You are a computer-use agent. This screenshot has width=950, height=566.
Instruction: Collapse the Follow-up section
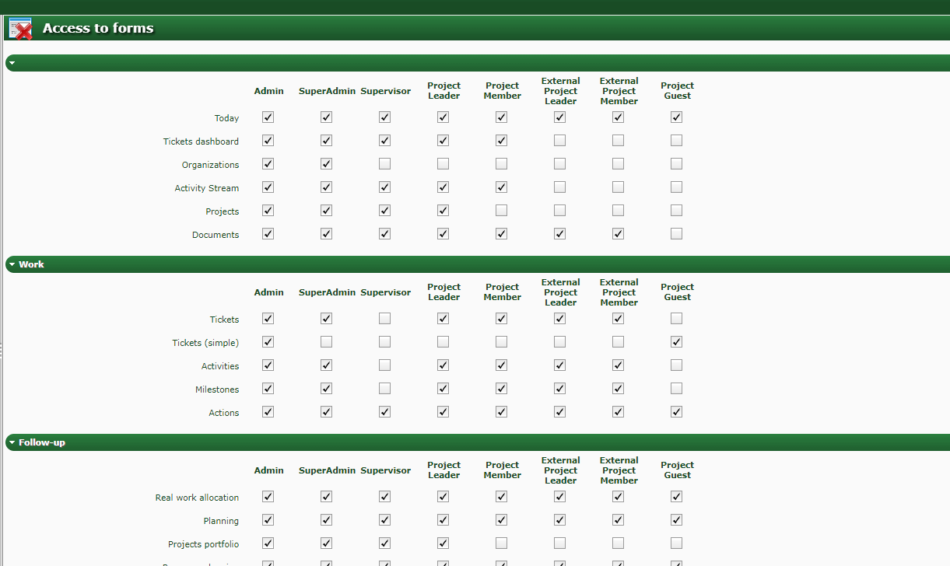tap(12, 442)
